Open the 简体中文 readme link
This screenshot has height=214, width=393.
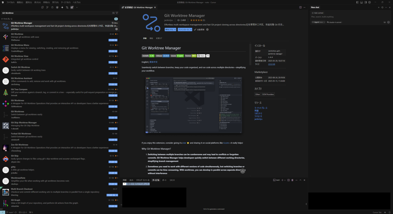tap(154, 62)
